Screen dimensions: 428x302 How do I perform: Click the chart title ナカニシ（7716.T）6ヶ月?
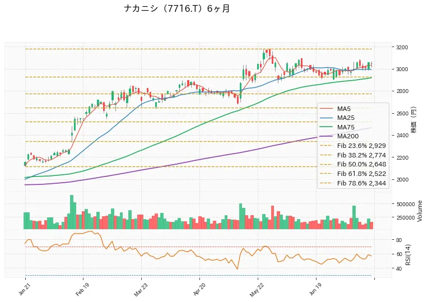point(176,9)
